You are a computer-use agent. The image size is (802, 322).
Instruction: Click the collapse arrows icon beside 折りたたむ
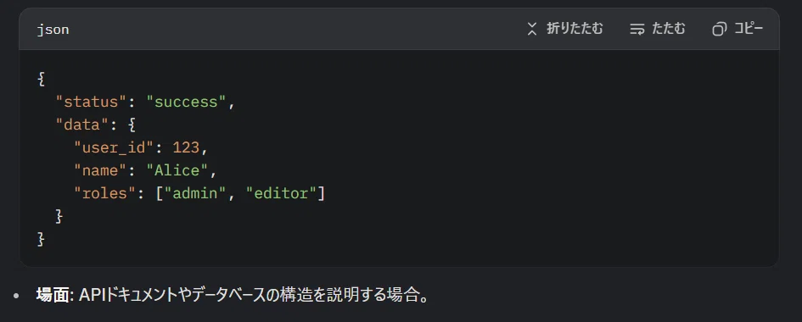(x=532, y=29)
